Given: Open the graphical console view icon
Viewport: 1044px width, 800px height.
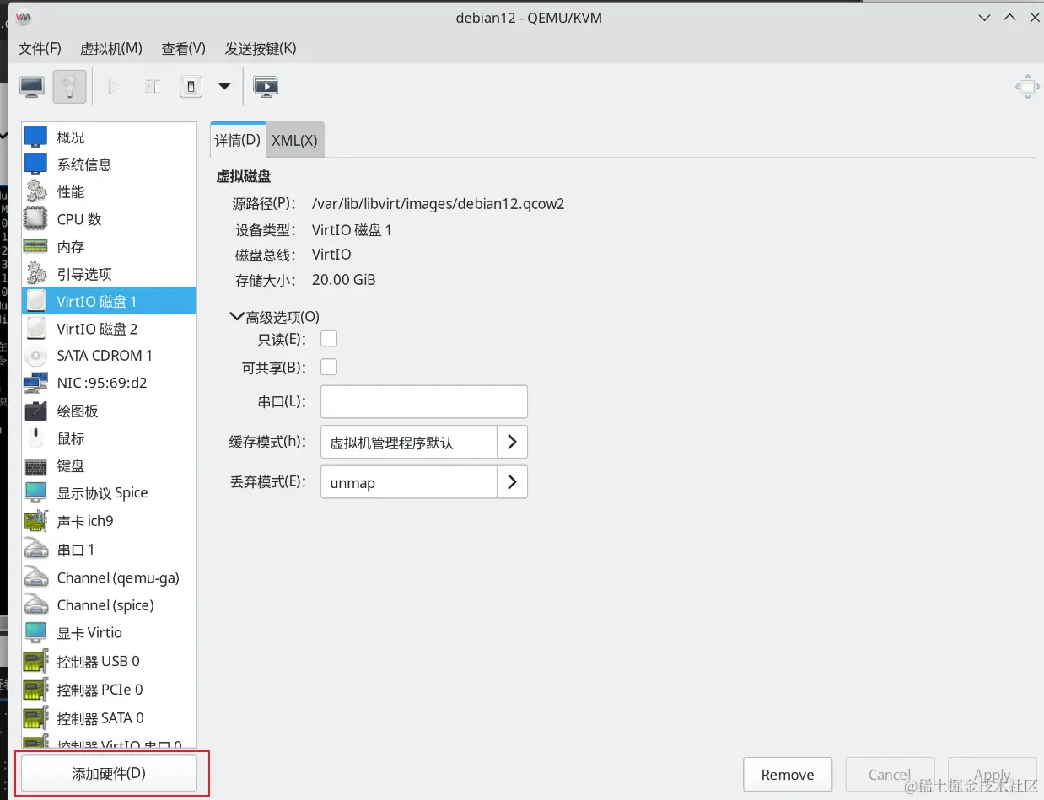Looking at the screenshot, I should tap(31, 86).
